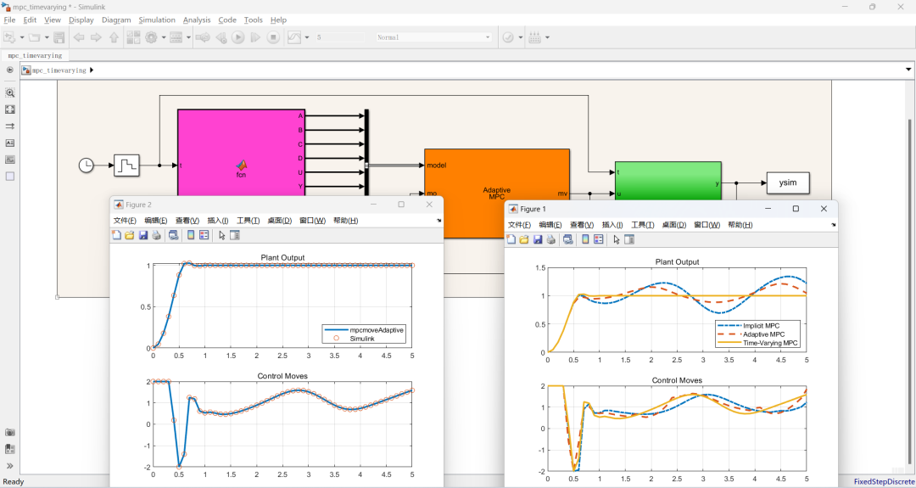916x488 pixels.
Task: Click the Stop simulation button
Action: tap(273, 37)
